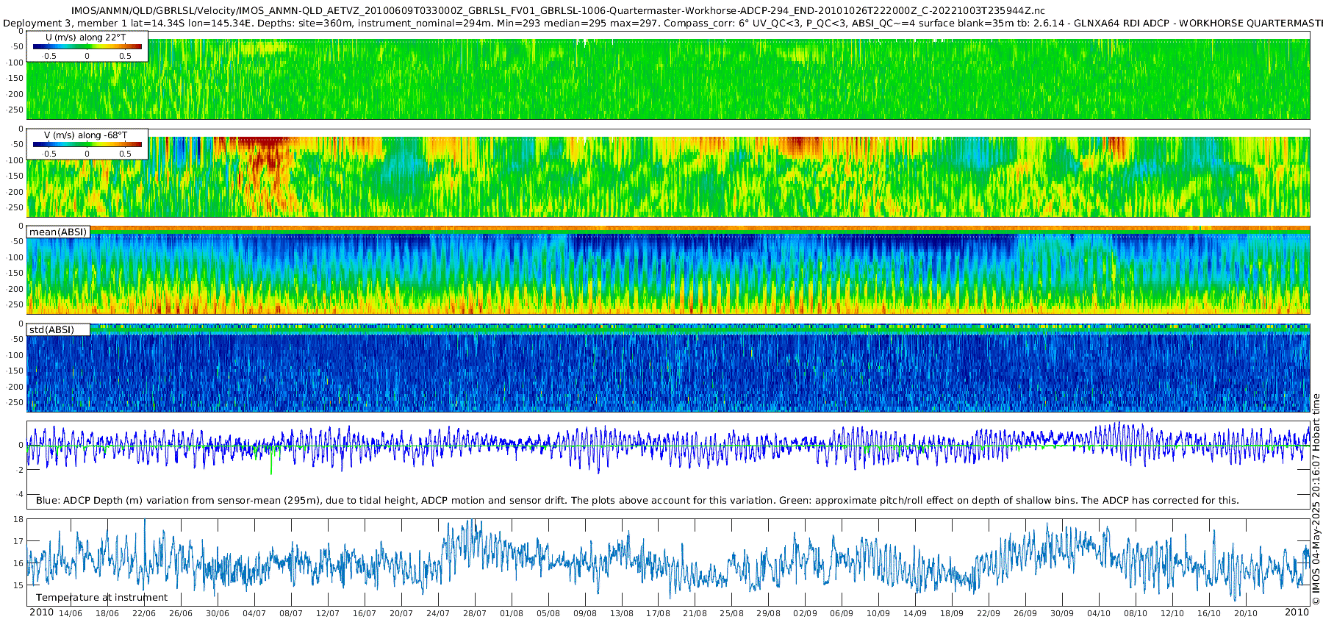1323x625 pixels.
Task: Click the U velocity colorbar legend
Action: [x=87, y=46]
